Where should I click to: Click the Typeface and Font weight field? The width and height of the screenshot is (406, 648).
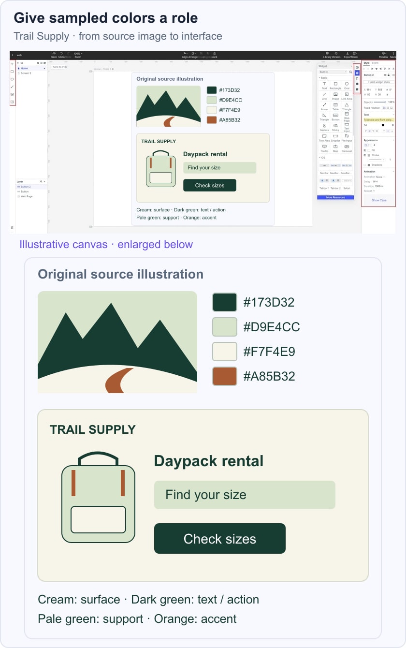point(379,120)
